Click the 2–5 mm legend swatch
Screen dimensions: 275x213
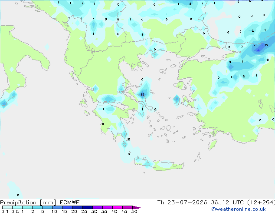37,207
